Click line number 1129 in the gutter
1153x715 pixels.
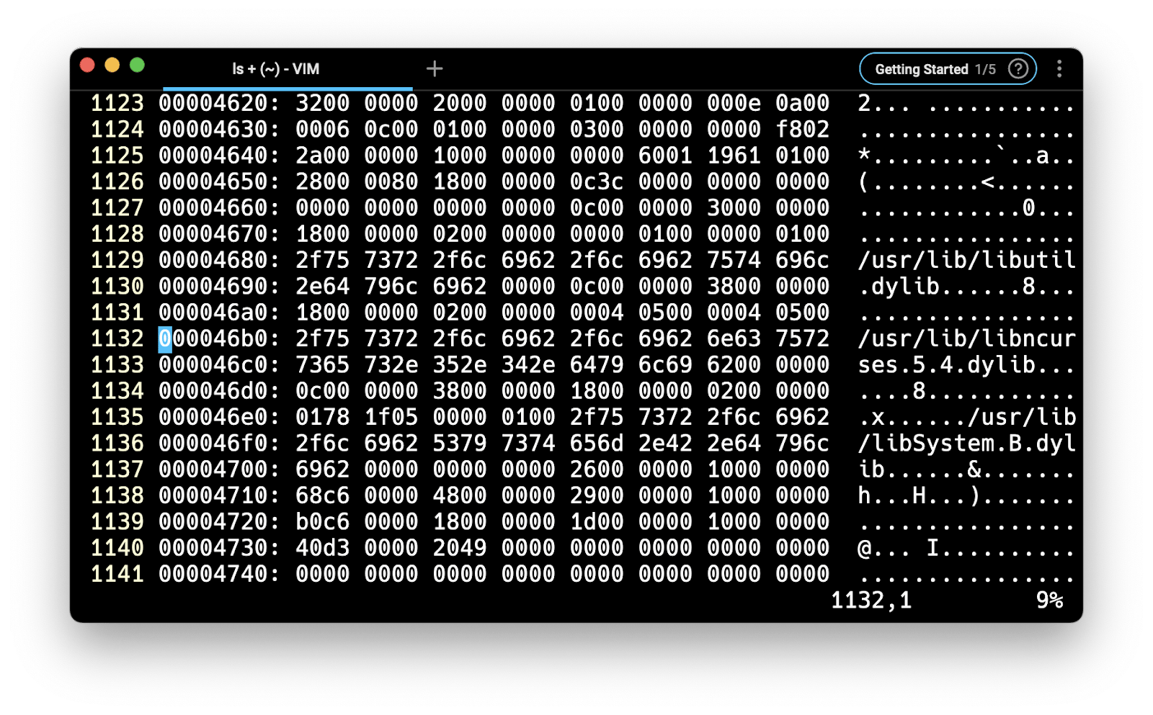coord(117,261)
